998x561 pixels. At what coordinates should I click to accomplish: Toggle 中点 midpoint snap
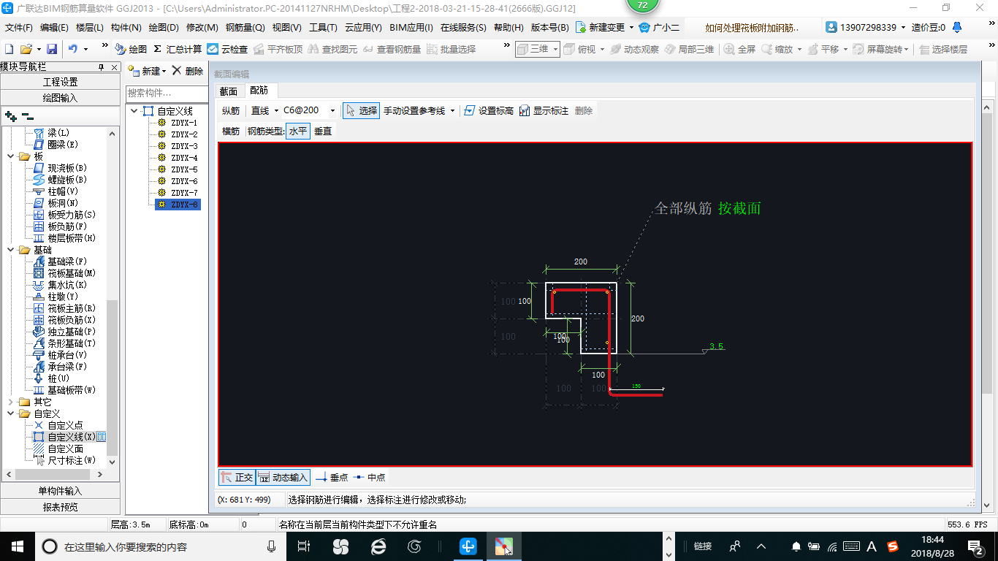coord(369,478)
